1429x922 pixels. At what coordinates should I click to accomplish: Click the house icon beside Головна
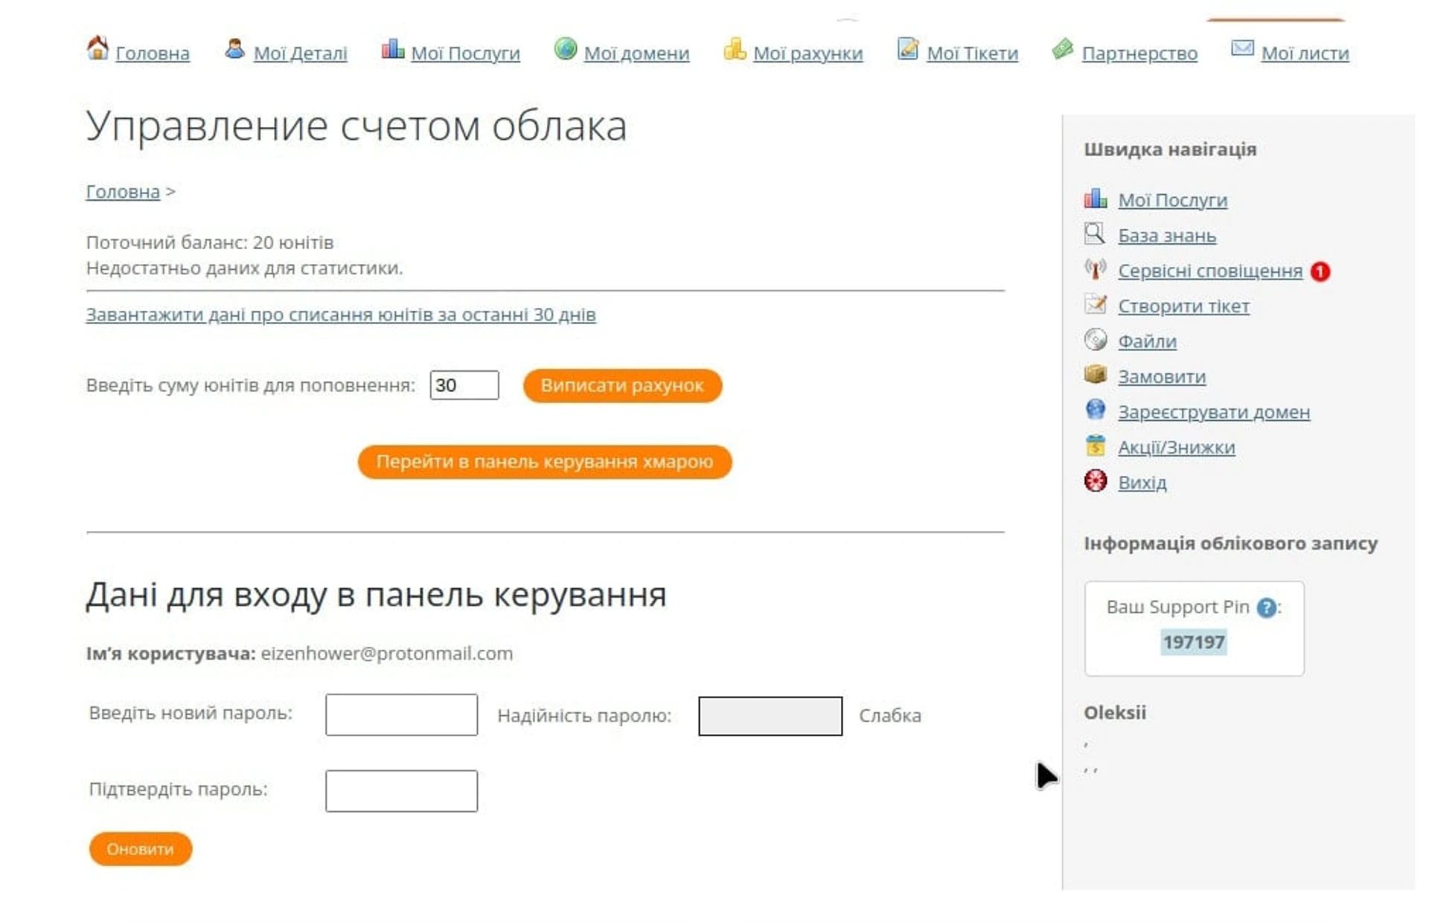pyautogui.click(x=97, y=48)
